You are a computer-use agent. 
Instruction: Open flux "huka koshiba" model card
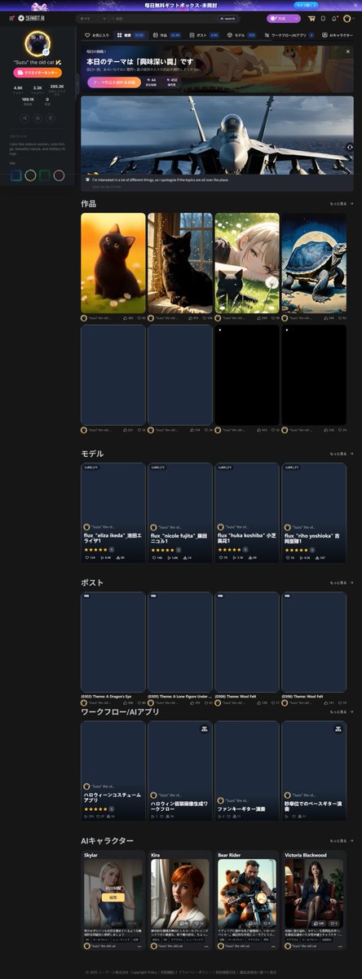[x=247, y=512]
